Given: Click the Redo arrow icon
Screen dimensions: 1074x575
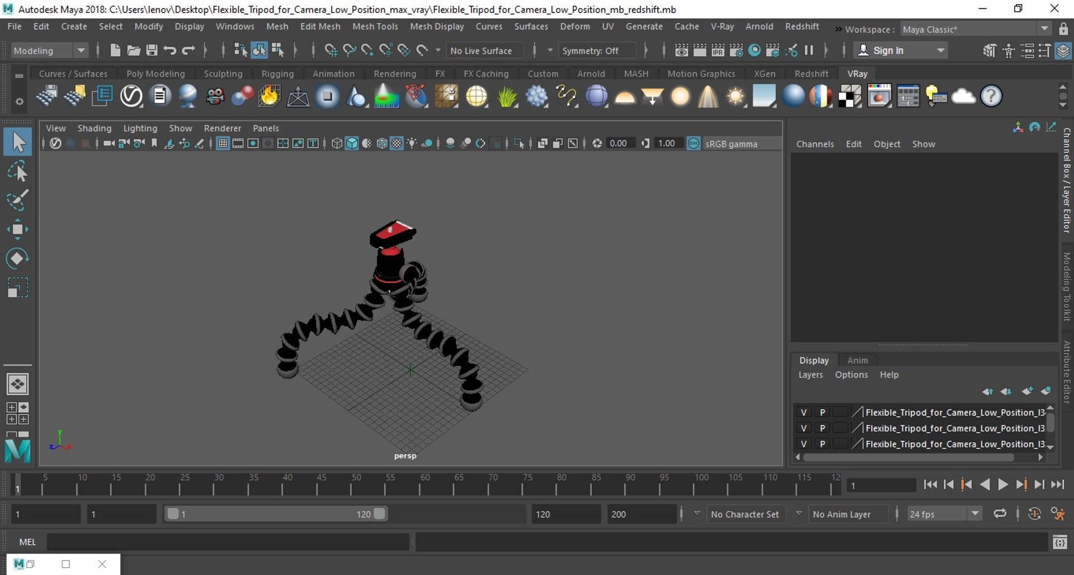Looking at the screenshot, I should [x=189, y=50].
